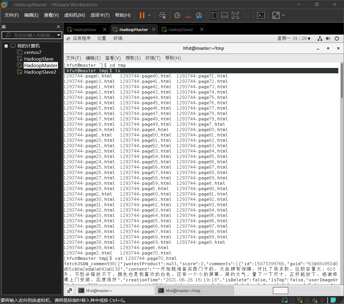
Task: Click the pause virtual machine button
Action: 142,15
